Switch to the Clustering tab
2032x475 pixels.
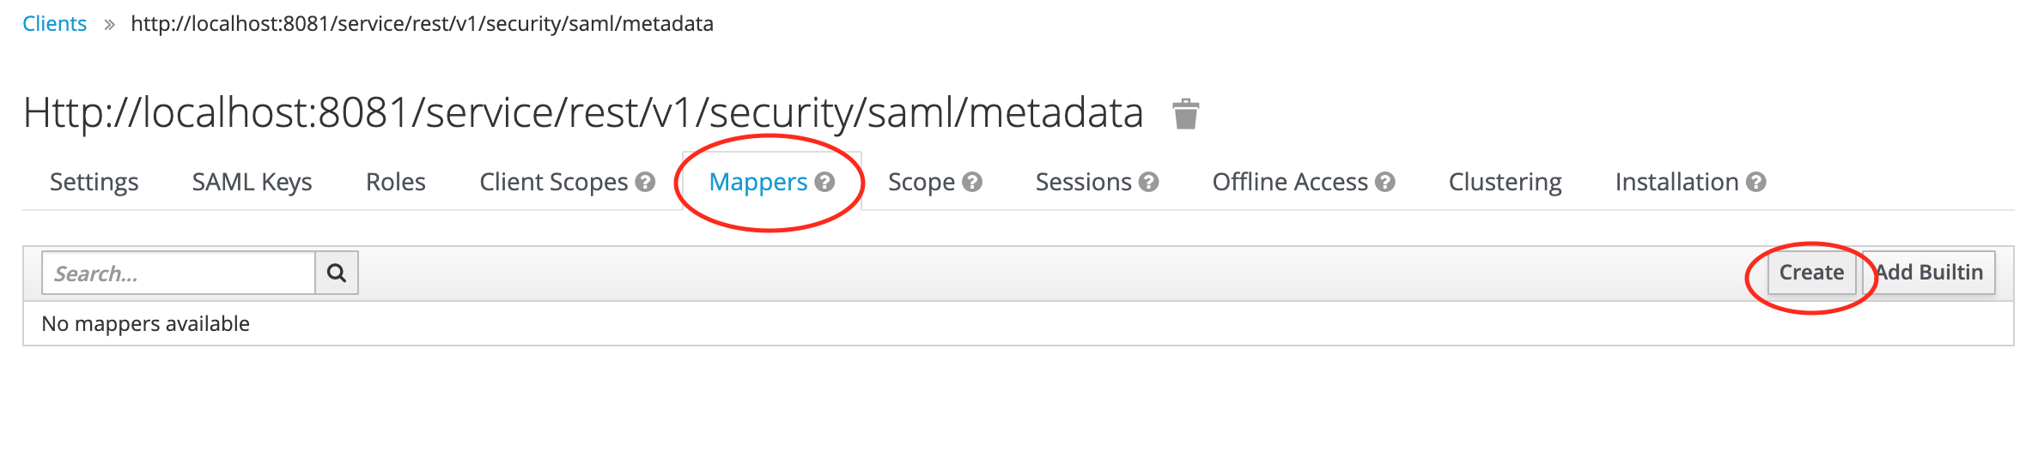(1505, 182)
